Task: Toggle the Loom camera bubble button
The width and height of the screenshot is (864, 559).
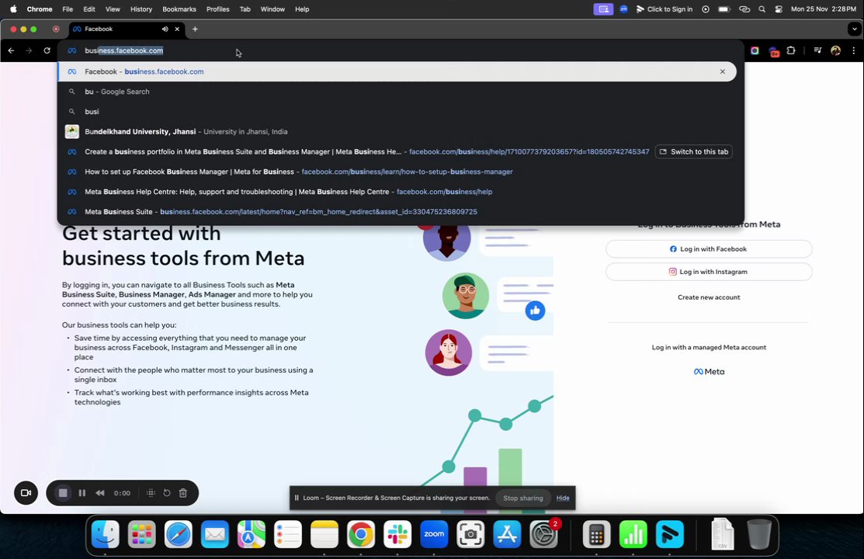Action: (26, 493)
